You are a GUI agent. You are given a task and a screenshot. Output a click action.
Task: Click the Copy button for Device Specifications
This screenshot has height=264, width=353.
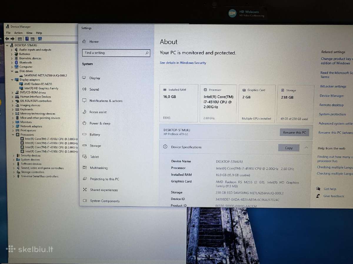click(x=289, y=148)
